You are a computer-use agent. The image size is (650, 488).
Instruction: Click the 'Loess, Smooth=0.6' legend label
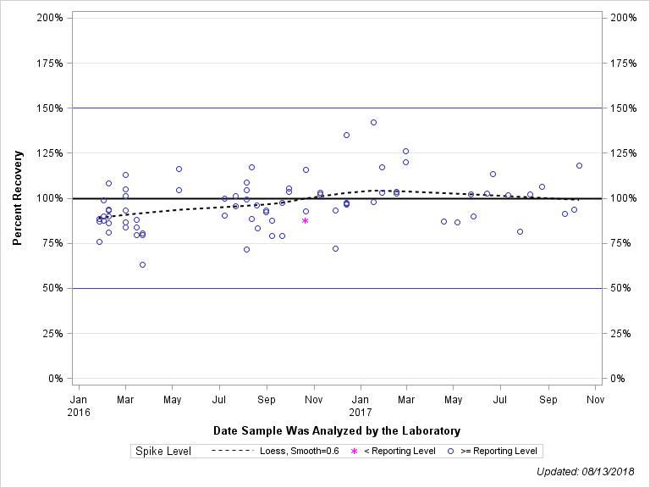(x=300, y=451)
